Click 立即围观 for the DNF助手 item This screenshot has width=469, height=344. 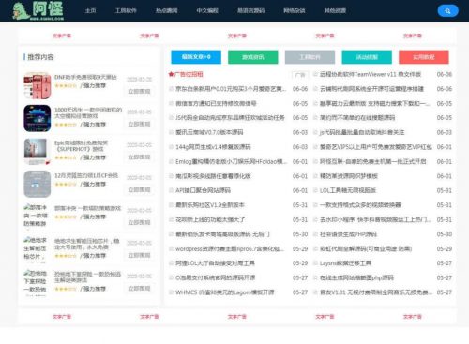(139, 92)
